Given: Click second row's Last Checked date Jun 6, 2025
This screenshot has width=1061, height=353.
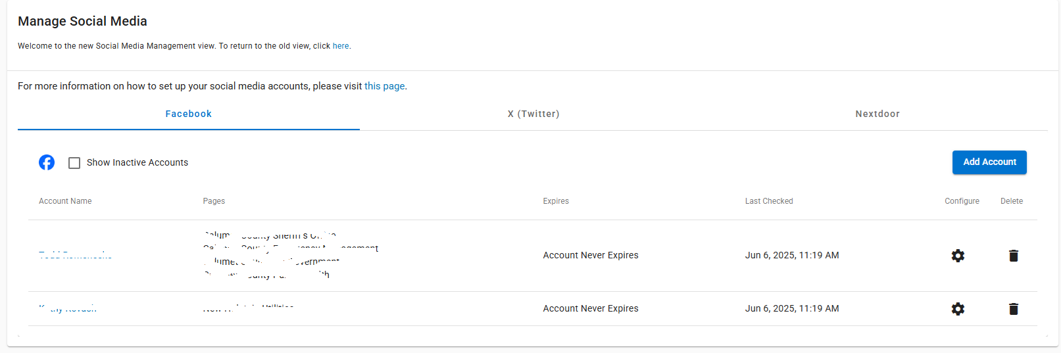Looking at the screenshot, I should (x=792, y=308).
